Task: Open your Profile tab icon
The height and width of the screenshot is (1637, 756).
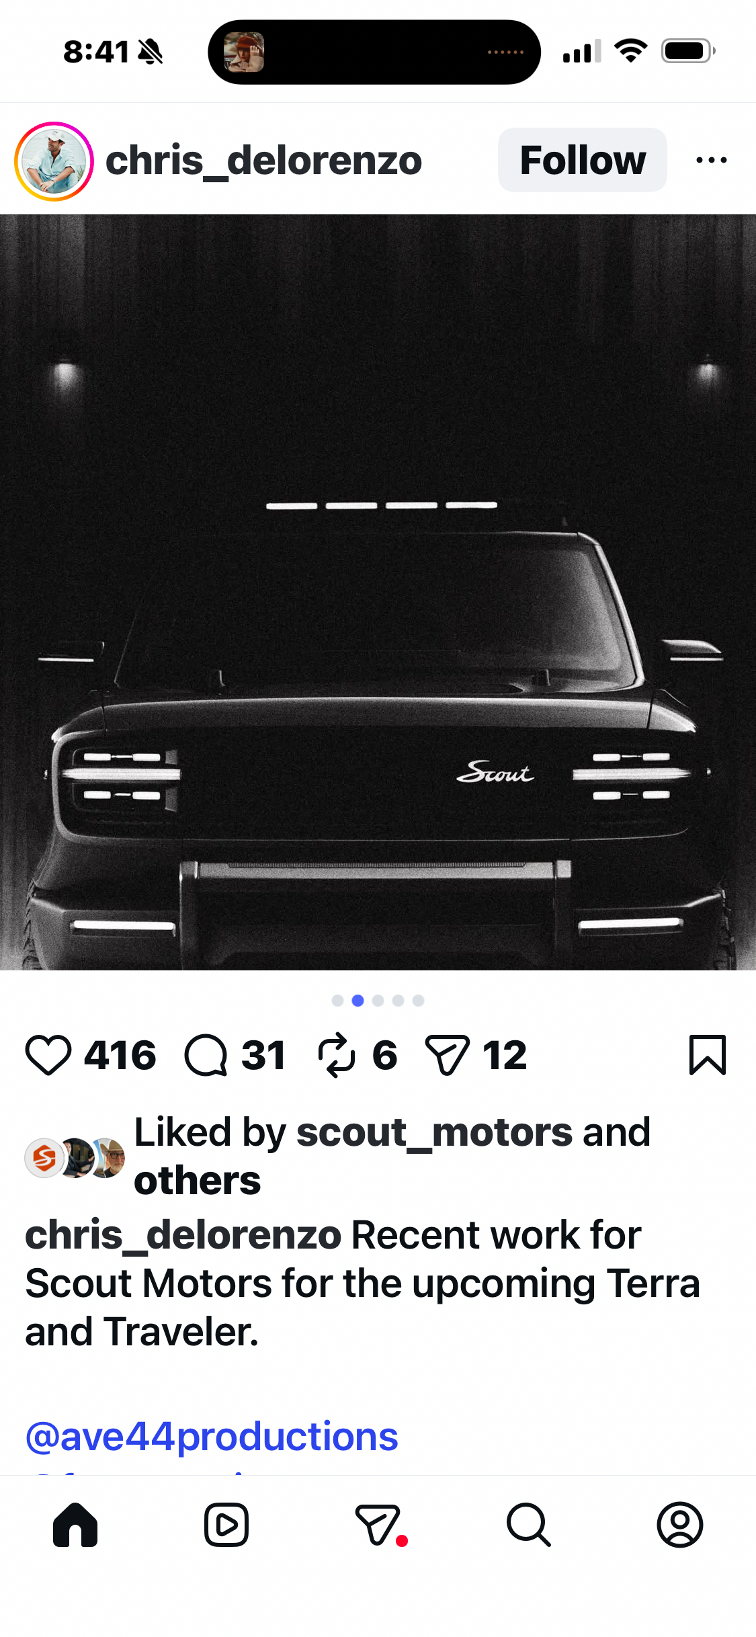Action: pyautogui.click(x=680, y=1525)
